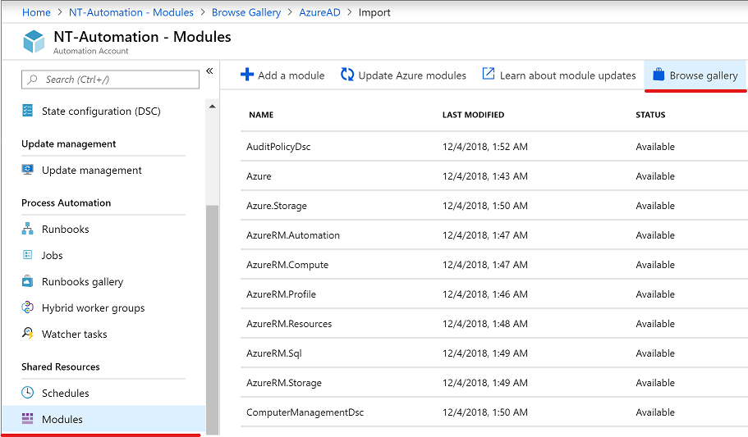Go to Home breadcrumb
Image resolution: width=748 pixels, height=437 pixels.
coord(36,12)
